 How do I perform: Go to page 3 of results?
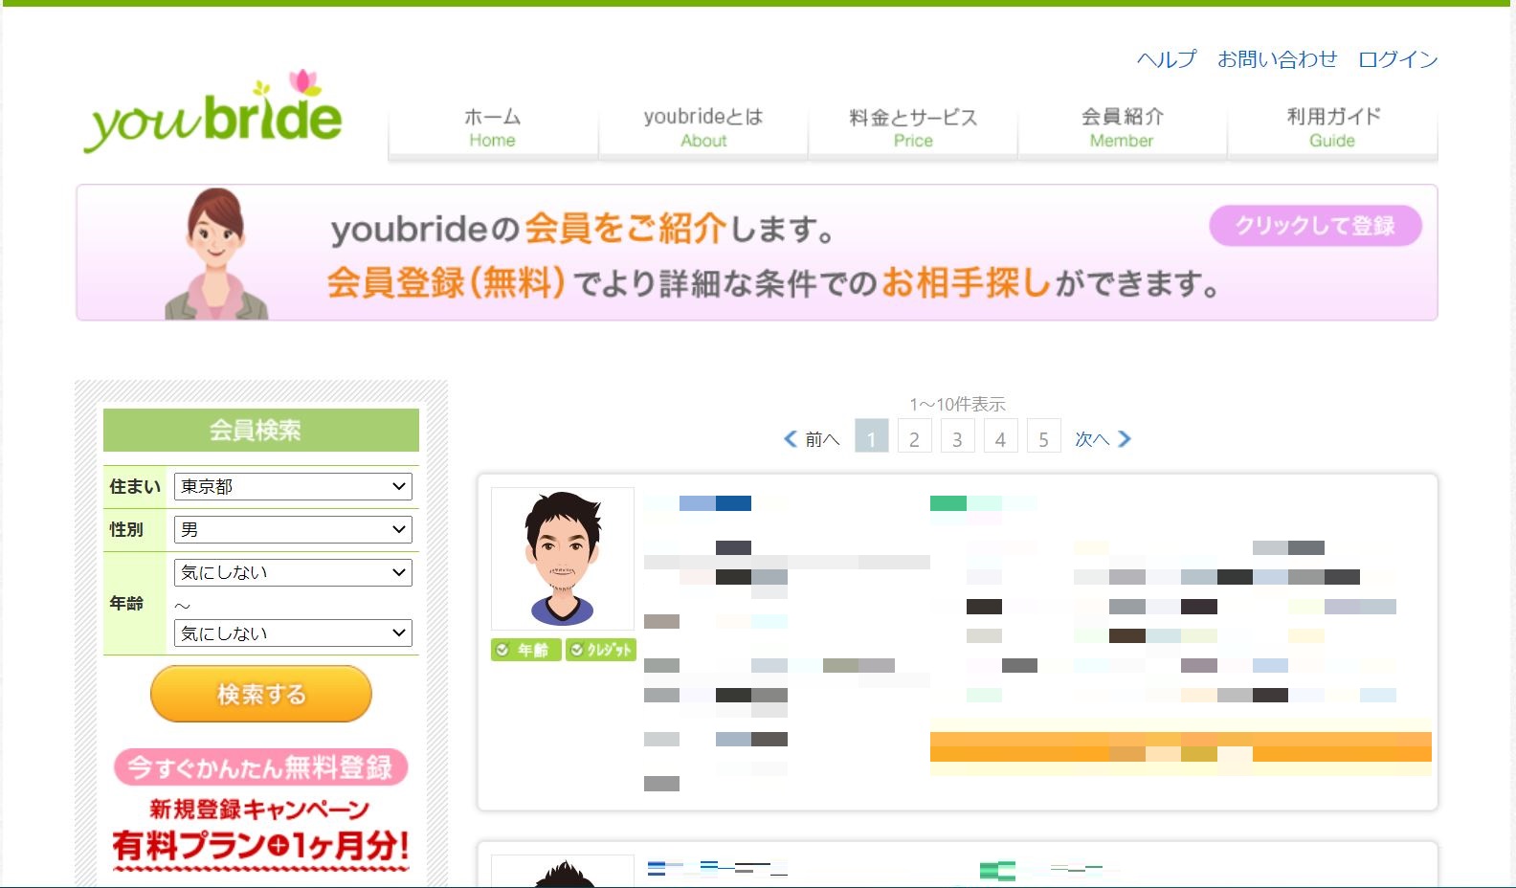[957, 436]
